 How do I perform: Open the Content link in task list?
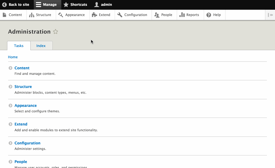pyautogui.click(x=22, y=68)
